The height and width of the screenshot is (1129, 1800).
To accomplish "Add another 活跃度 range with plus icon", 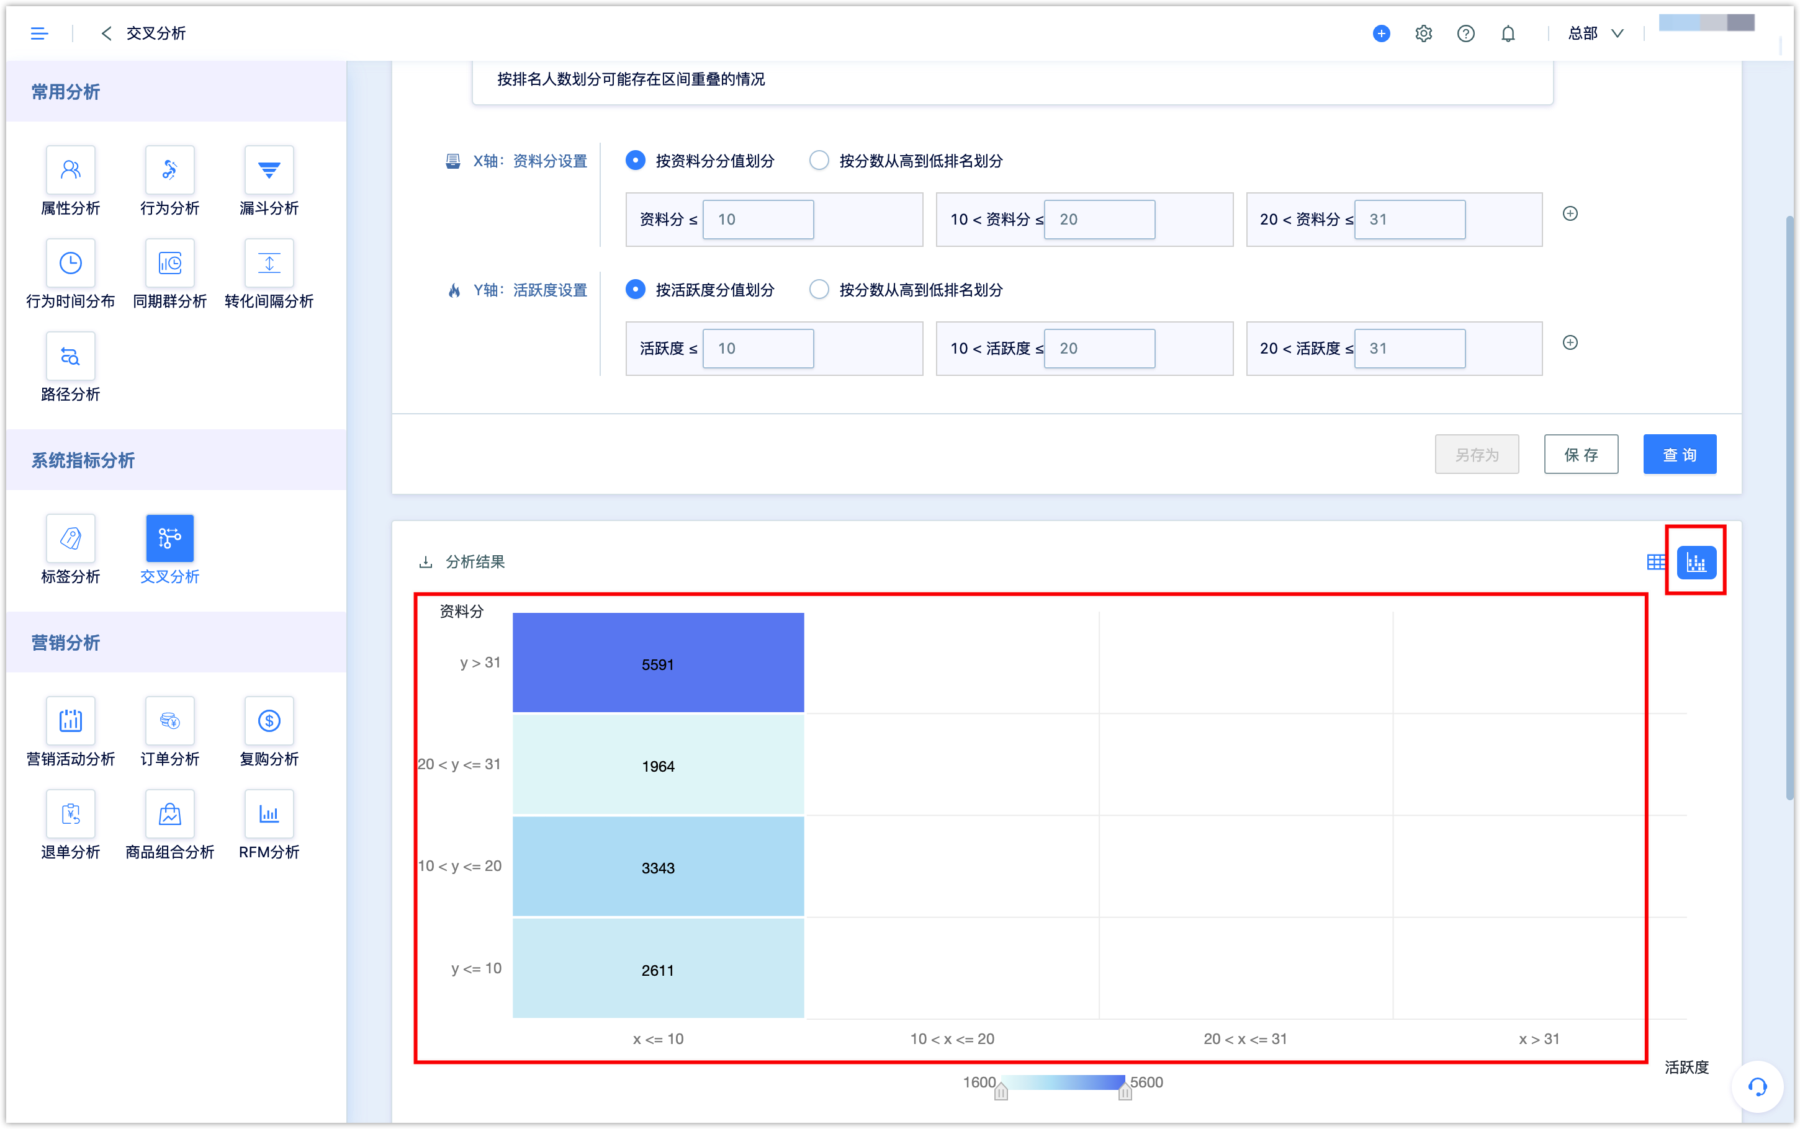I will pos(1570,342).
